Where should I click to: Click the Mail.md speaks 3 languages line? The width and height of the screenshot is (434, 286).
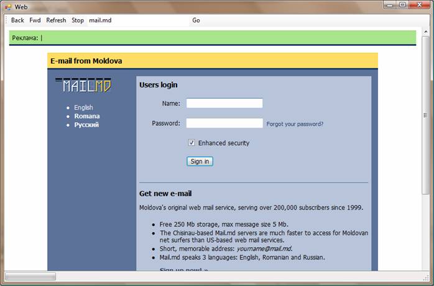[242, 257]
